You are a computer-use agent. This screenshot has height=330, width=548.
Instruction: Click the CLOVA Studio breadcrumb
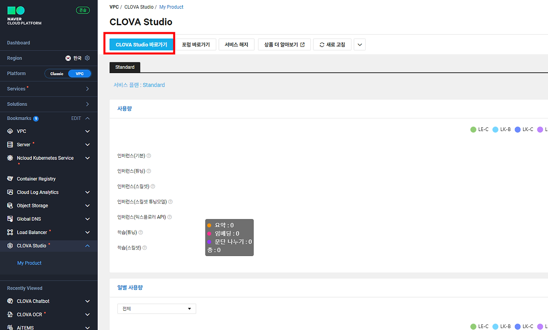click(139, 7)
